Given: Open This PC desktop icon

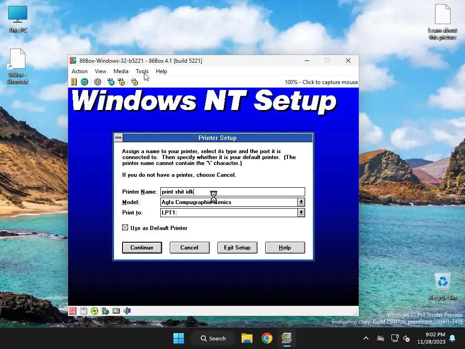Looking at the screenshot, I should tap(18, 19).
